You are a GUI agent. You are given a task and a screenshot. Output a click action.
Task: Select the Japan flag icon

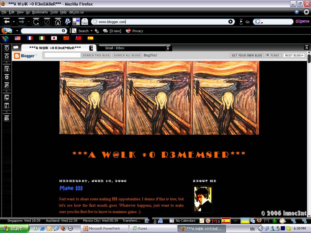point(54,38)
